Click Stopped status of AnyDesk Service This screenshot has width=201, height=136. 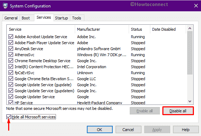pos(138,49)
